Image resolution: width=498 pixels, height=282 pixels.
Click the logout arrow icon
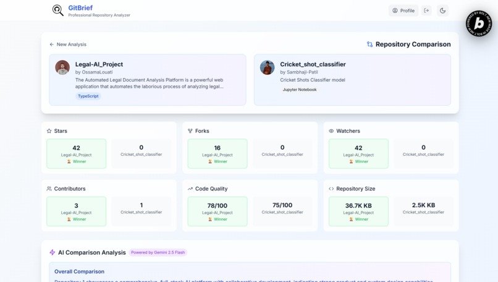coord(426,11)
